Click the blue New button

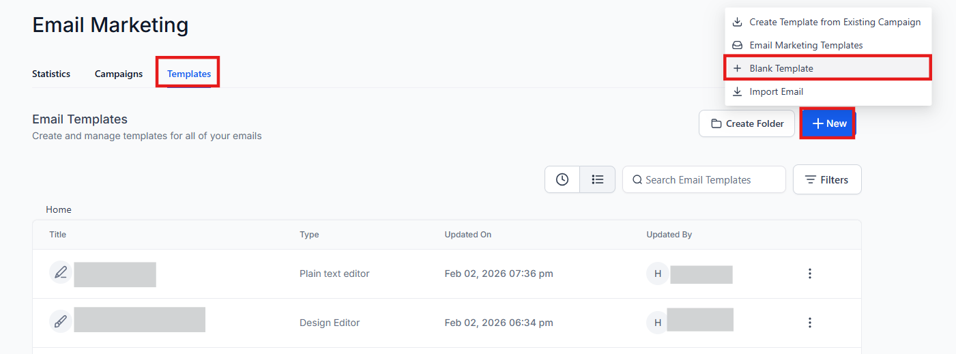pos(828,123)
